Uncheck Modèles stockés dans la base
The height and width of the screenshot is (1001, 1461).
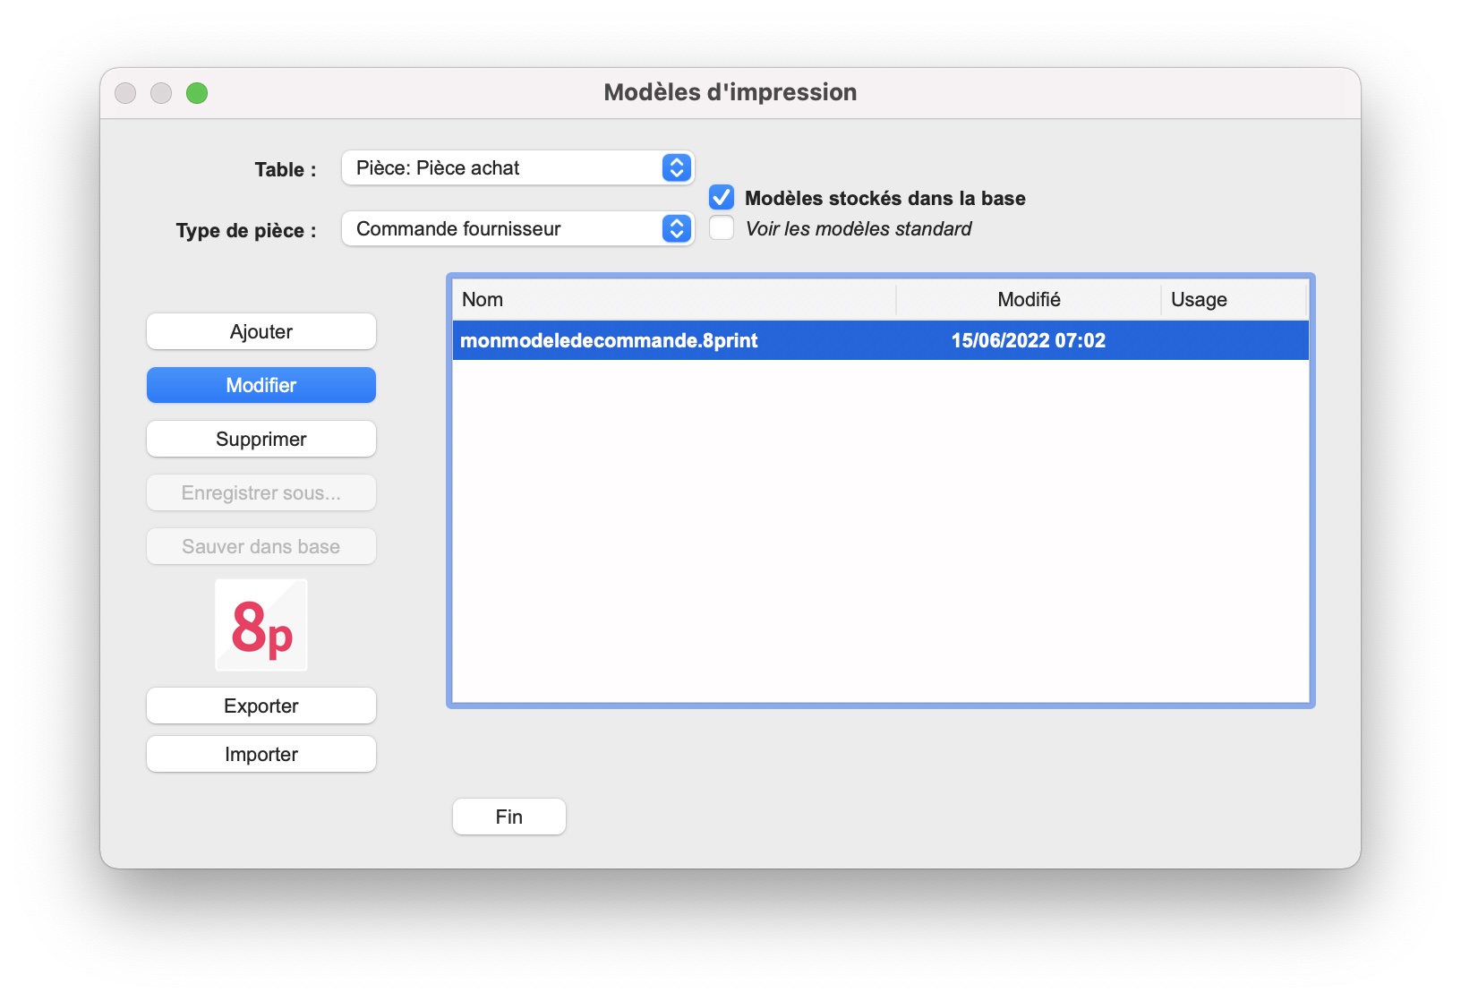[722, 197]
